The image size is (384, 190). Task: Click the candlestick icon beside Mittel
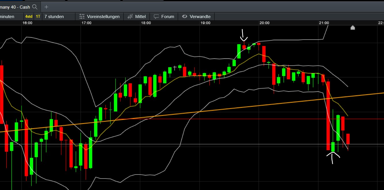coord(130,17)
